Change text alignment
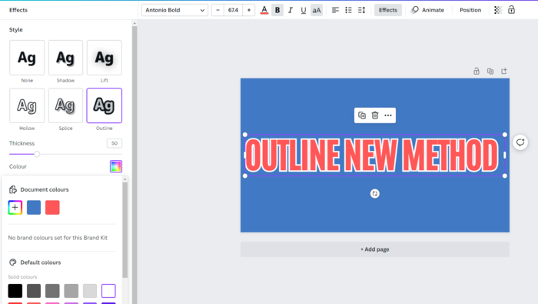This screenshot has width=538, height=304. 335,10
